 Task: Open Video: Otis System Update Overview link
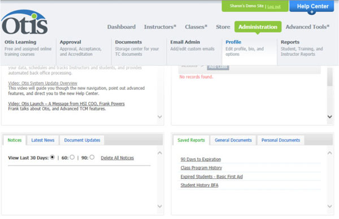tap(42, 83)
